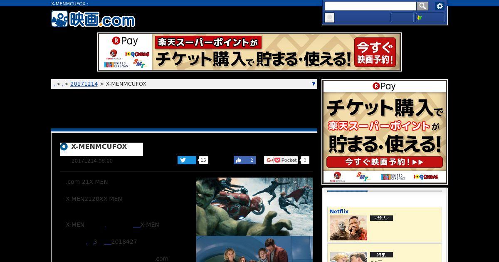The height and width of the screenshot is (262, 499).
Task: Click the underlined link before 2018427 text
Action: point(107,242)
